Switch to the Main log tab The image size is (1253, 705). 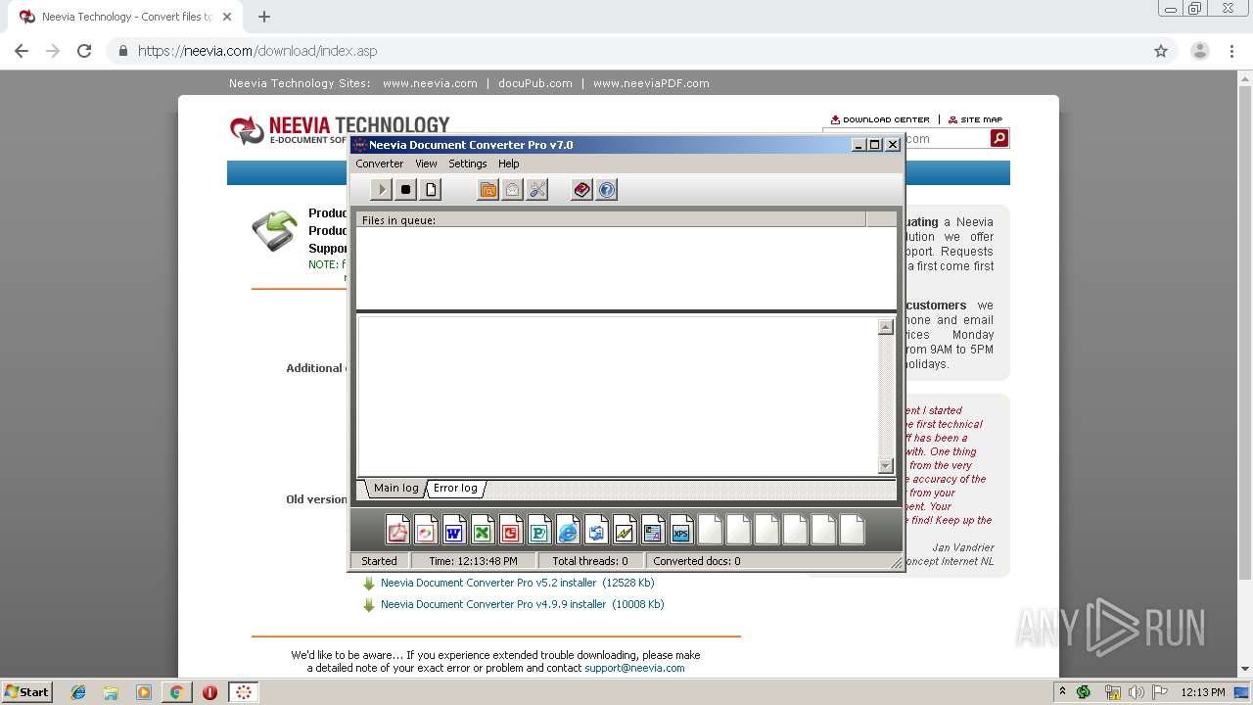[395, 488]
